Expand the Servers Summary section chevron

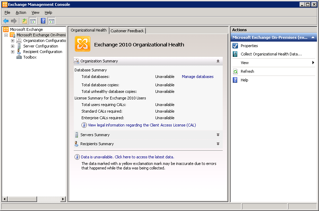point(218,135)
